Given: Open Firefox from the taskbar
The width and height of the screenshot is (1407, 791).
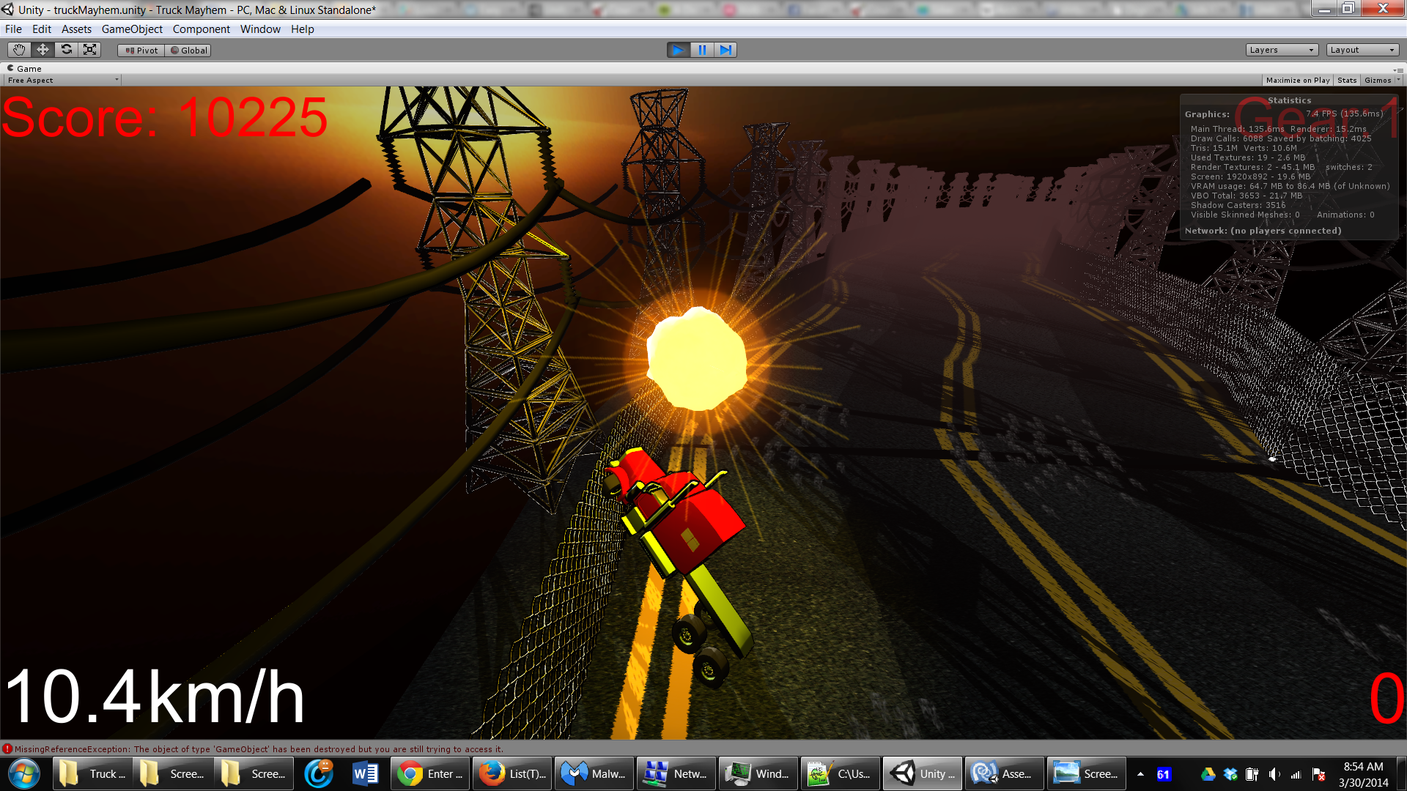Looking at the screenshot, I should pos(513,773).
